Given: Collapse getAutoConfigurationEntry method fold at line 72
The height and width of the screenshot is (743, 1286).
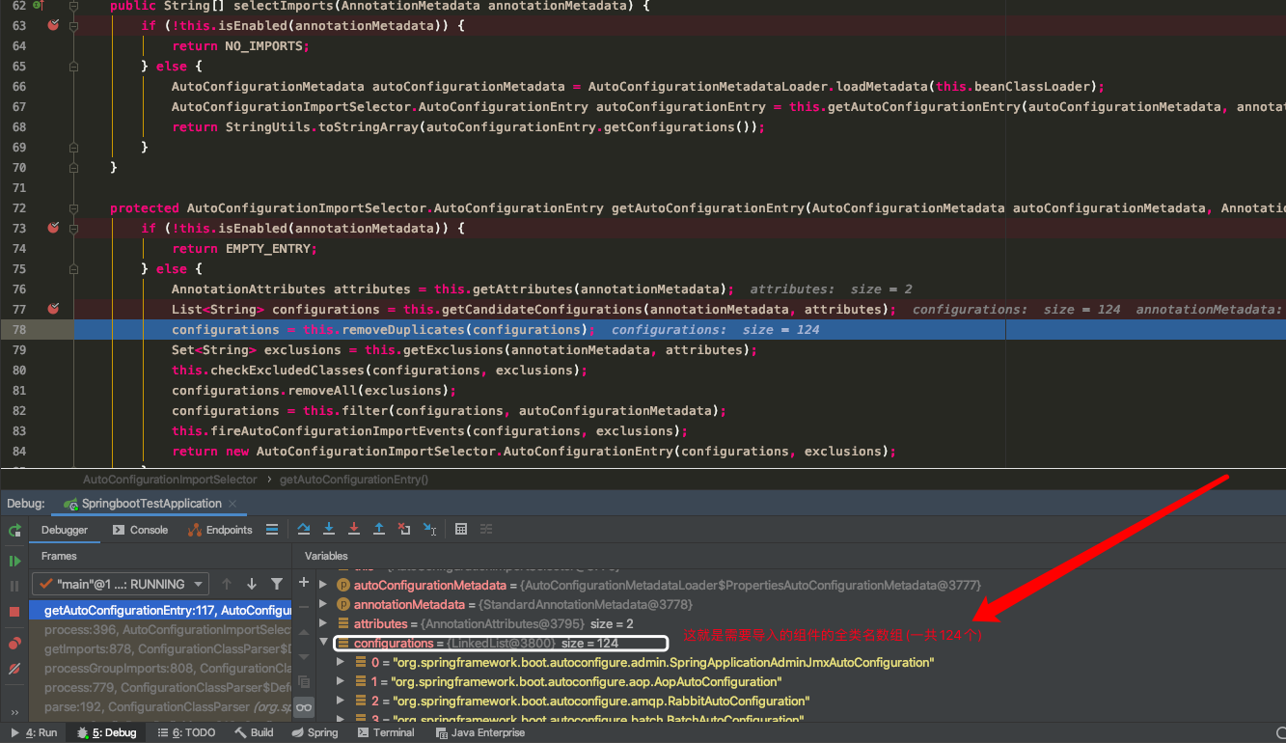Looking at the screenshot, I should tap(73, 207).
